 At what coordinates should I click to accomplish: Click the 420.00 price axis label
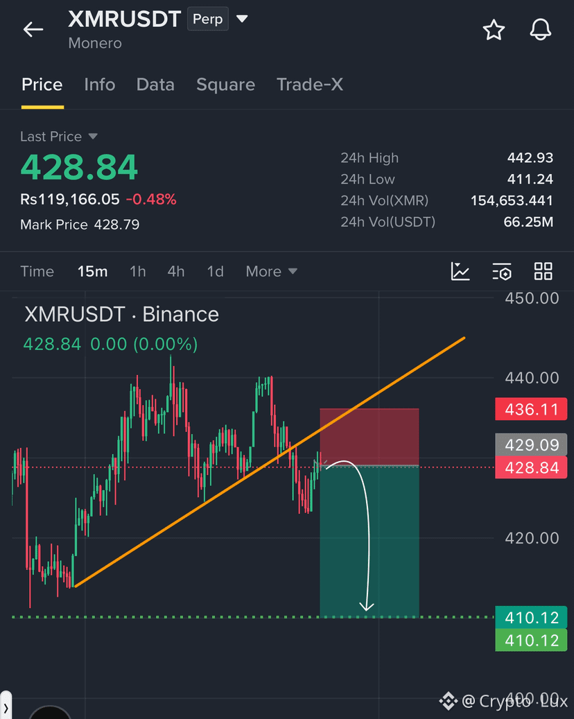pyautogui.click(x=532, y=538)
